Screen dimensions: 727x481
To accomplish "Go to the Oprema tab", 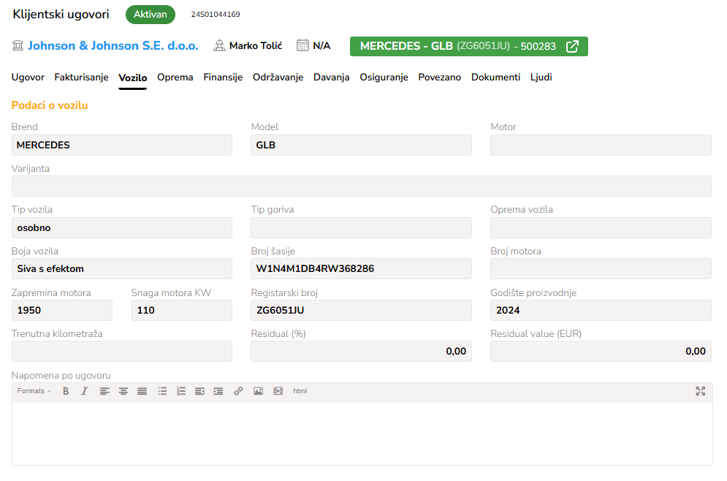I will pos(175,77).
